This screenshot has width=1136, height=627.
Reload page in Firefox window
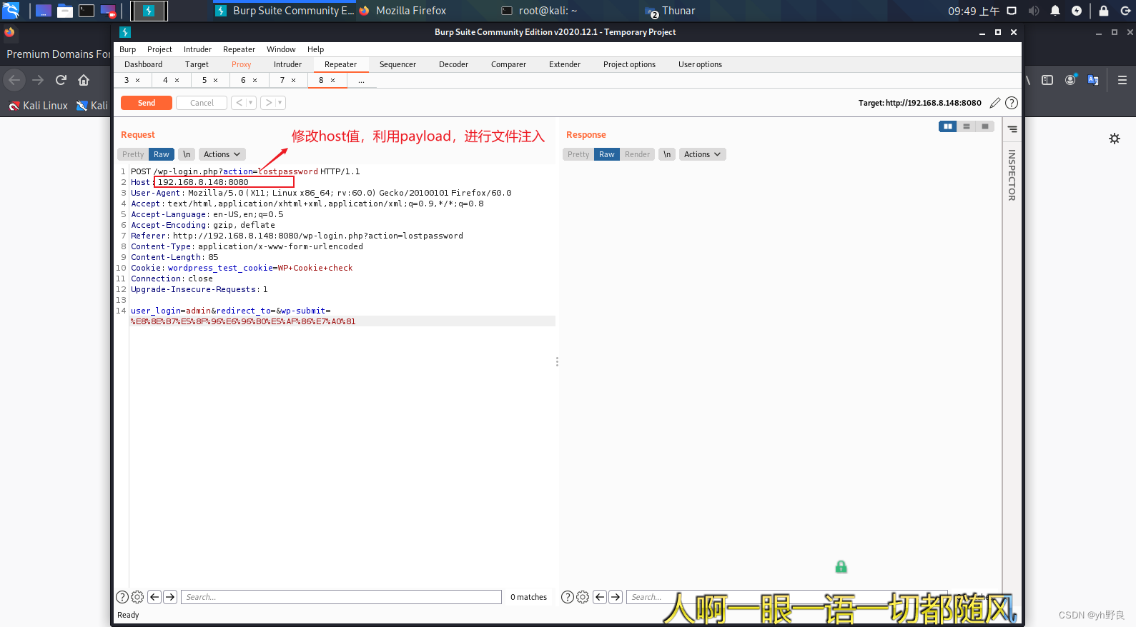[x=61, y=80]
